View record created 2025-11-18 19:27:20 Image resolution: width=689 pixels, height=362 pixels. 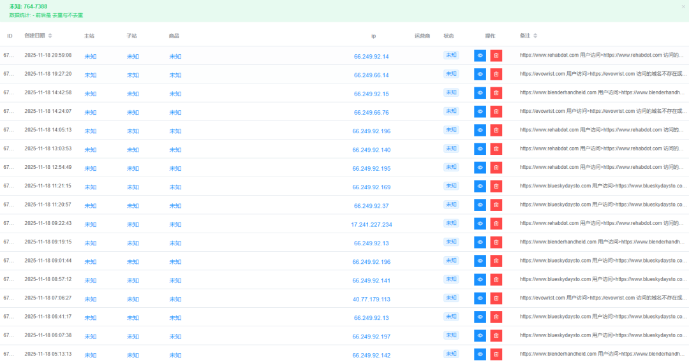tap(480, 74)
